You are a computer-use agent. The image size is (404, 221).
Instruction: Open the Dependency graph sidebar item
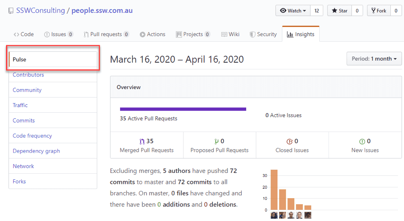[x=36, y=151]
